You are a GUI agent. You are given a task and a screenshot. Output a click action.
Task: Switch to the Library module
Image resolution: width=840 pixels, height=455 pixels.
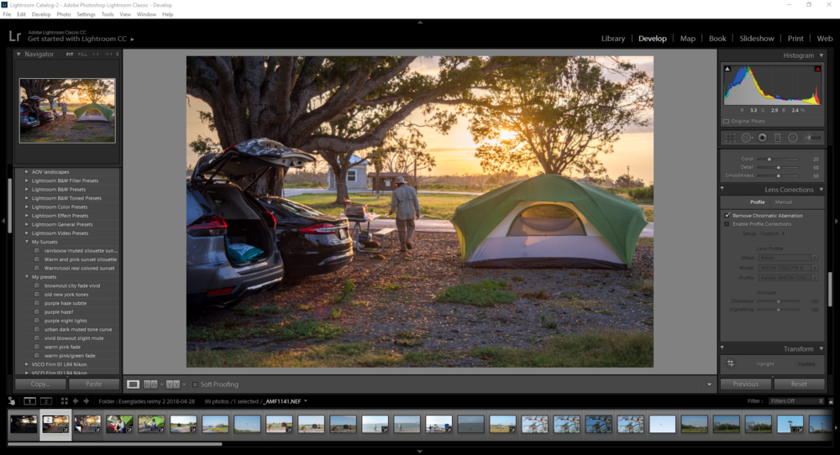pyautogui.click(x=613, y=39)
